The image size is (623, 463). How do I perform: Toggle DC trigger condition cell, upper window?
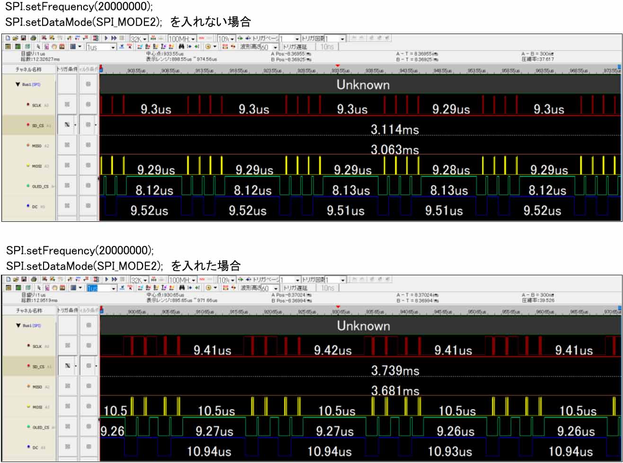67,206
